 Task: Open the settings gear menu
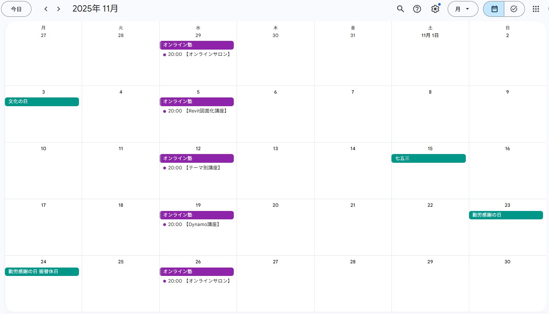point(435,9)
